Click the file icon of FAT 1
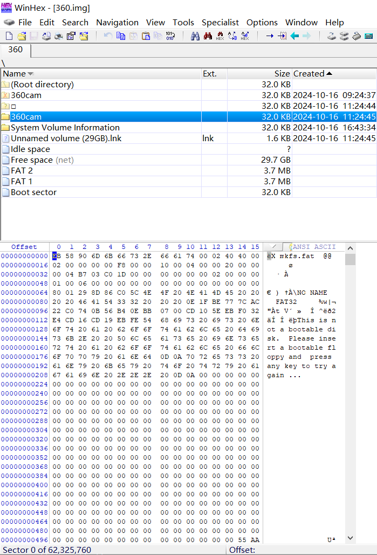 [5, 182]
